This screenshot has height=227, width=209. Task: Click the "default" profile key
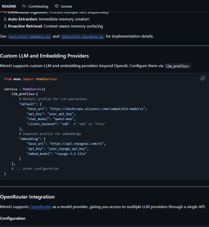click(x=28, y=104)
